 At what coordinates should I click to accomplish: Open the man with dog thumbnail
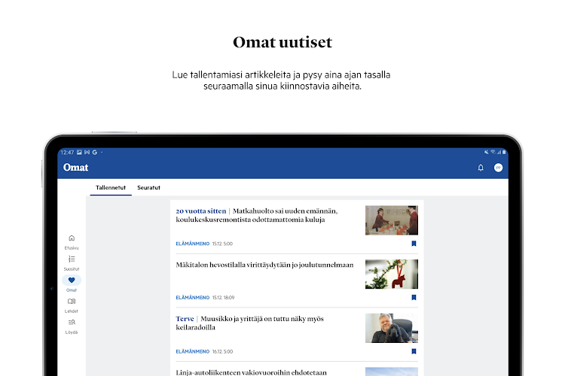point(392,328)
